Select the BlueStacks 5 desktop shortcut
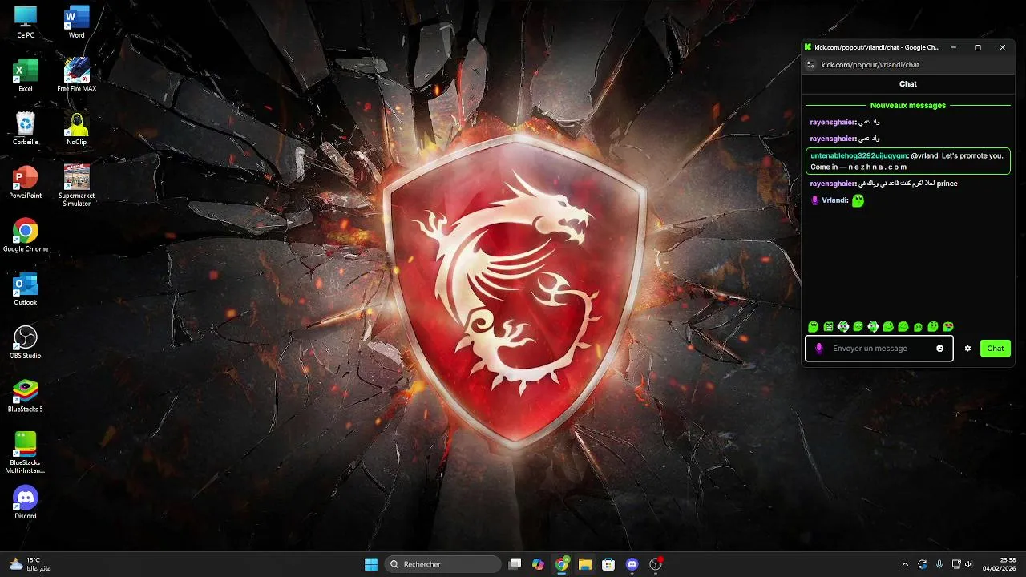Image resolution: width=1026 pixels, height=577 pixels. [x=26, y=396]
